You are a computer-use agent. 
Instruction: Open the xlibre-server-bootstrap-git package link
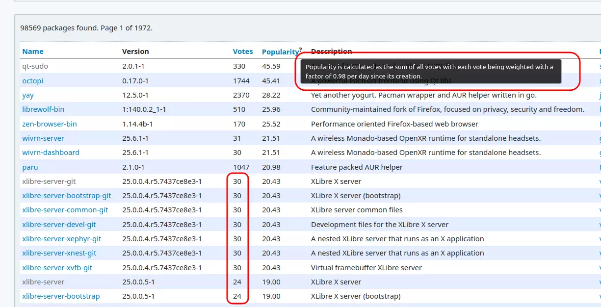point(67,196)
